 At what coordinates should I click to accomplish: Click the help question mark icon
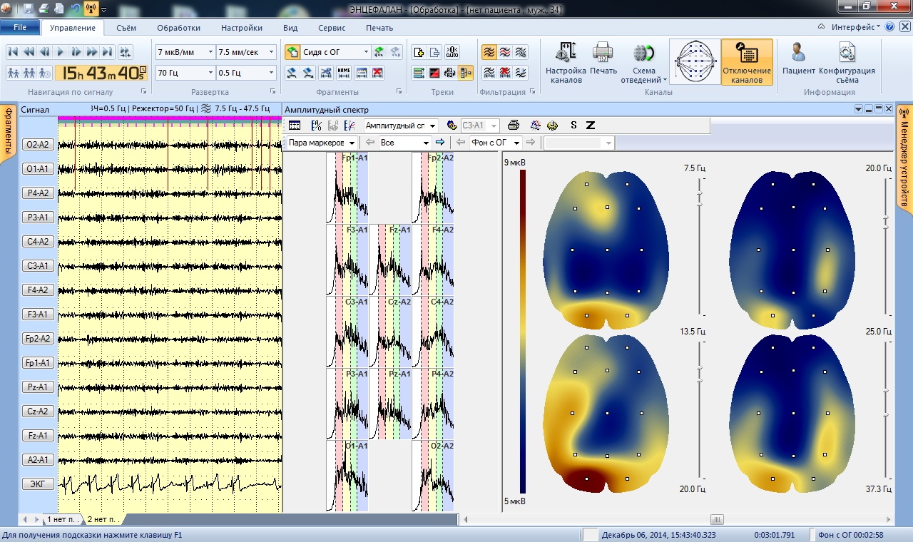(889, 27)
